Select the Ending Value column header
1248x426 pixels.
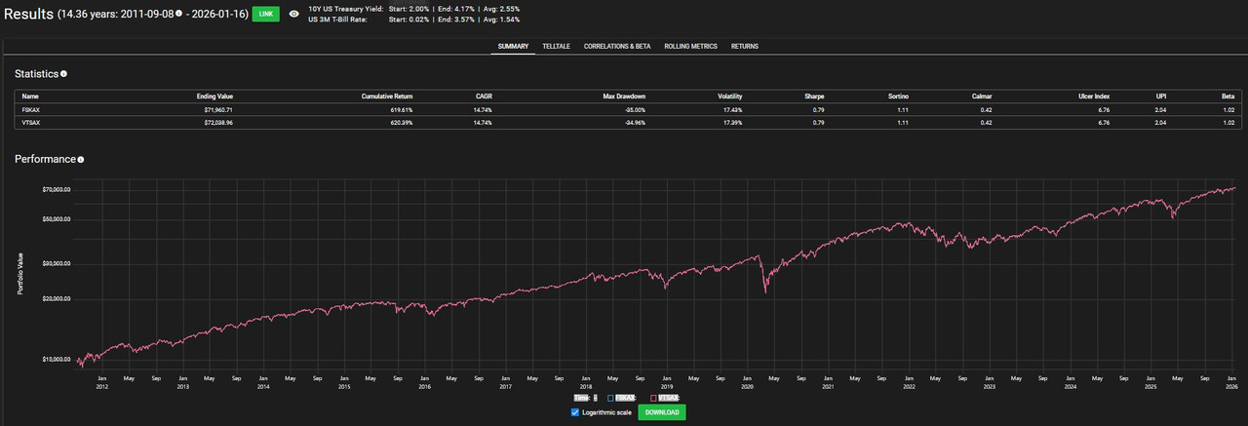214,97
